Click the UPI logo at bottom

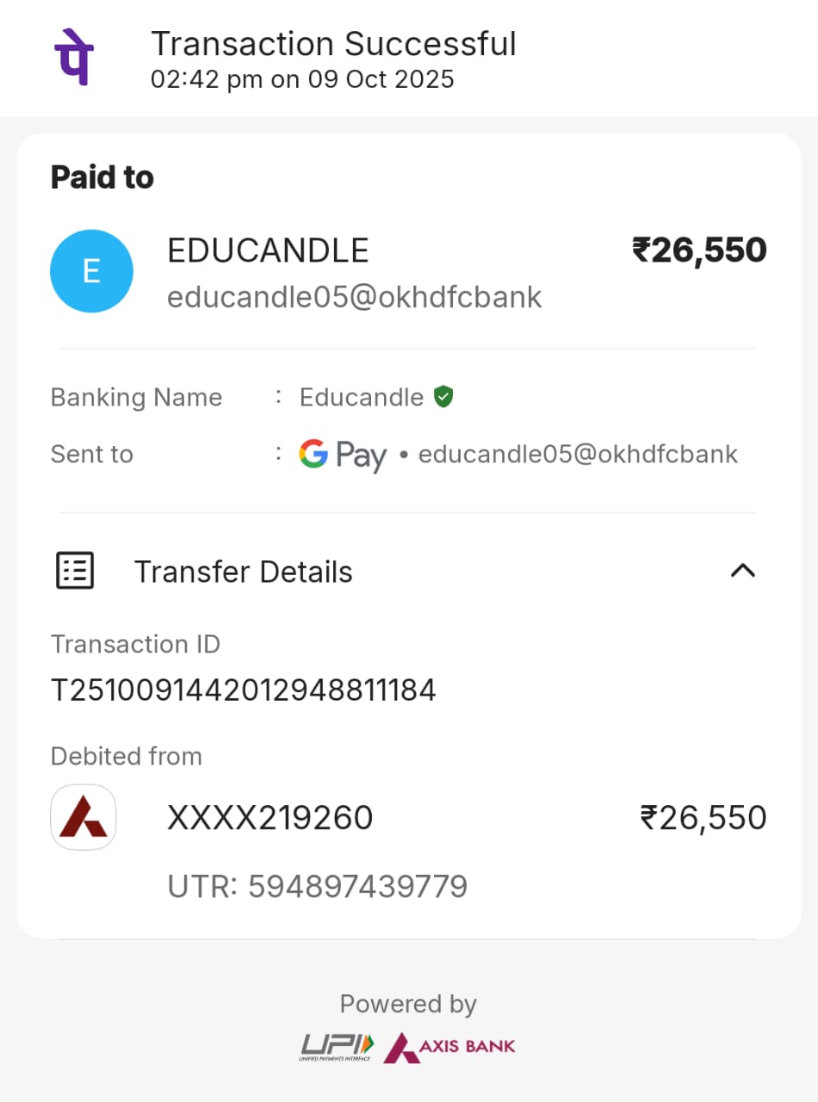[338, 1047]
